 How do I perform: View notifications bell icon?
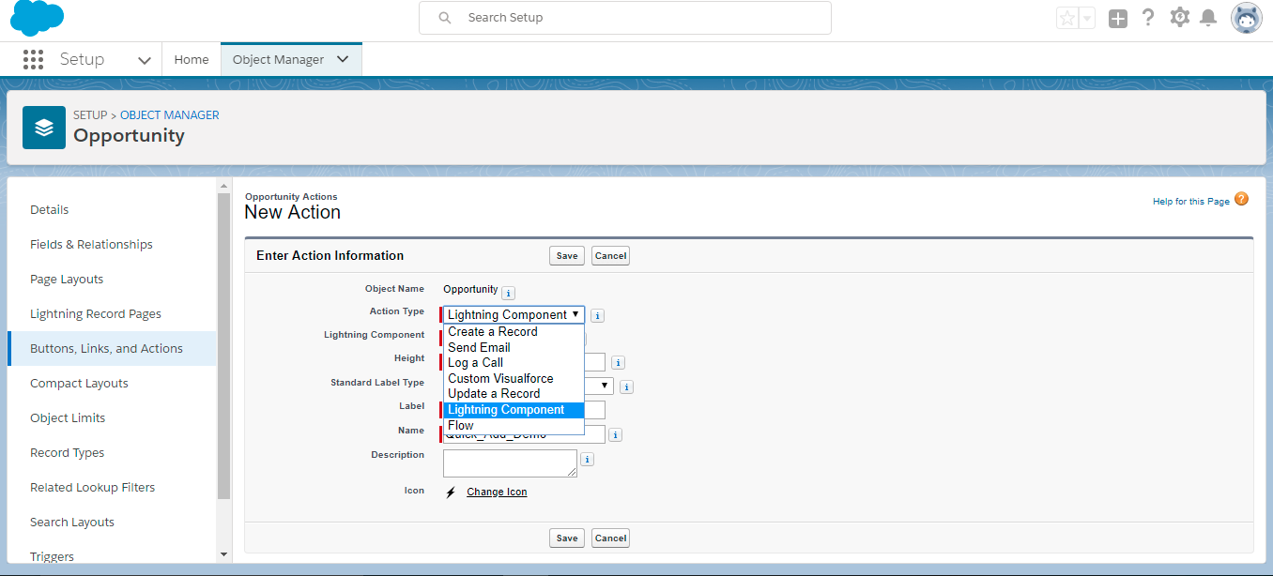coord(1208,18)
